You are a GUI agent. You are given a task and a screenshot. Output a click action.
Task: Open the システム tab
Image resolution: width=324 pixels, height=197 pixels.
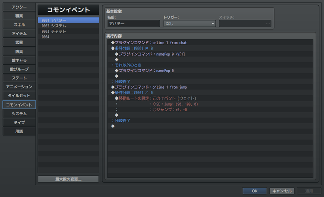(19, 114)
